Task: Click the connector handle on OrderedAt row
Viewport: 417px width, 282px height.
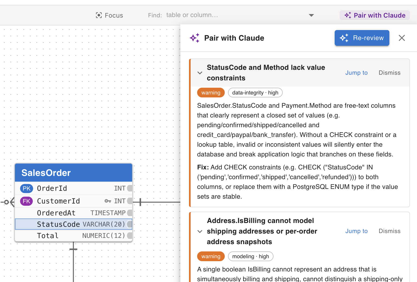Action: click(130, 213)
